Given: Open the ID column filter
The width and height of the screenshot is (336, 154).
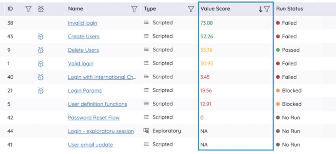Looking at the screenshot, I should [29, 9].
